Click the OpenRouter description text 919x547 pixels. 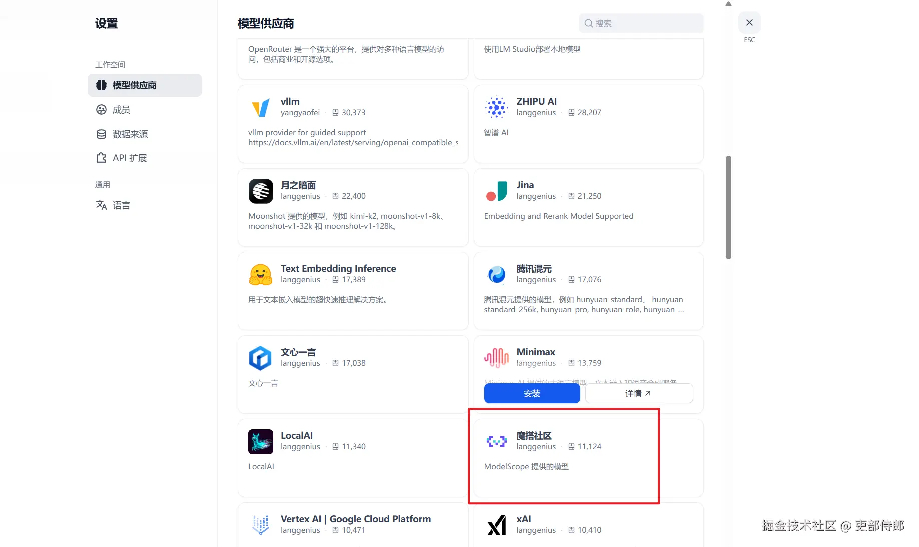pos(346,54)
